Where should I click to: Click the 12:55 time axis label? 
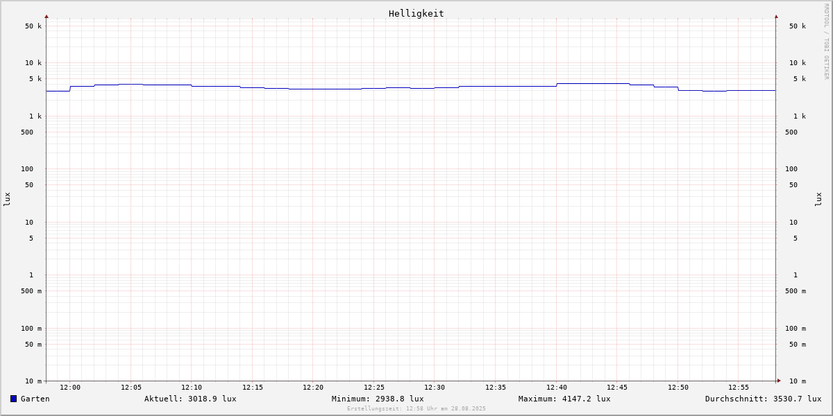click(739, 388)
